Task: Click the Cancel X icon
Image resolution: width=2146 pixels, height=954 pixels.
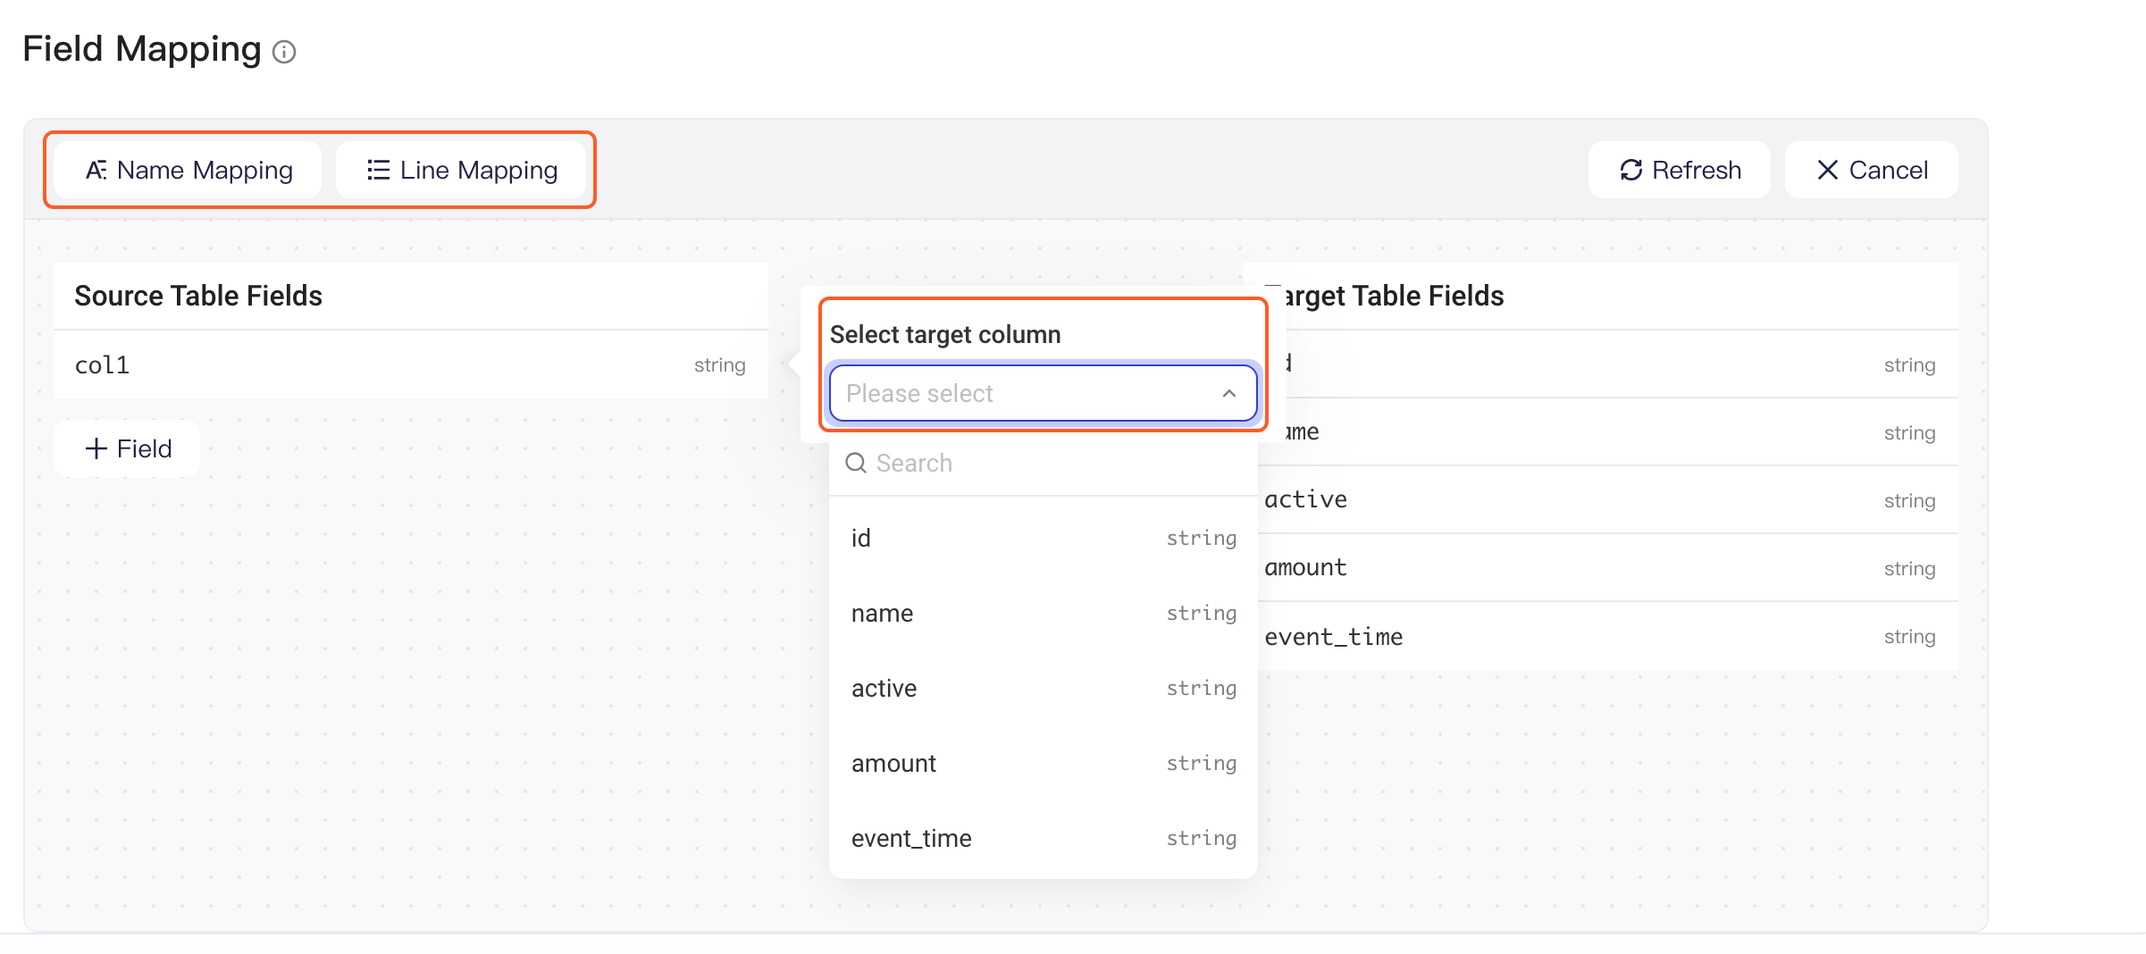Action: click(x=1828, y=170)
